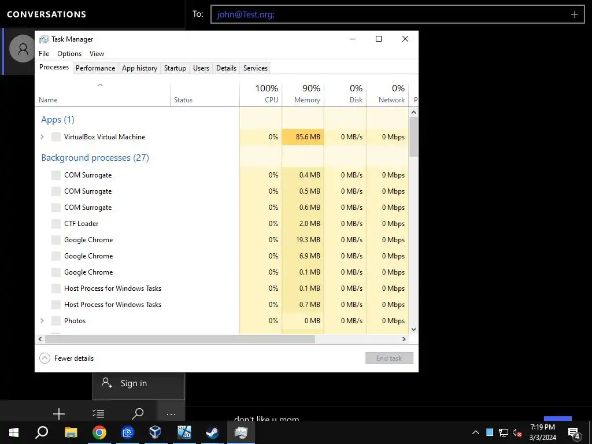The width and height of the screenshot is (592, 444).
Task: Switch to the Startup tab
Action: tap(175, 68)
